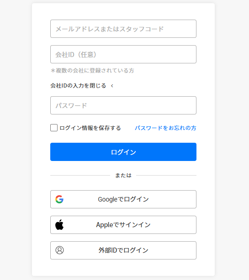Collapse company ID input with chevron
Screen dimensions: 249x280
click(112, 86)
